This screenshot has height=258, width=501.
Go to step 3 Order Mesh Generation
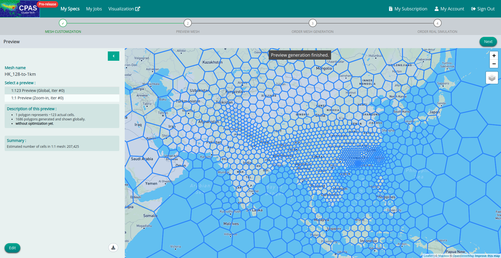(312, 23)
